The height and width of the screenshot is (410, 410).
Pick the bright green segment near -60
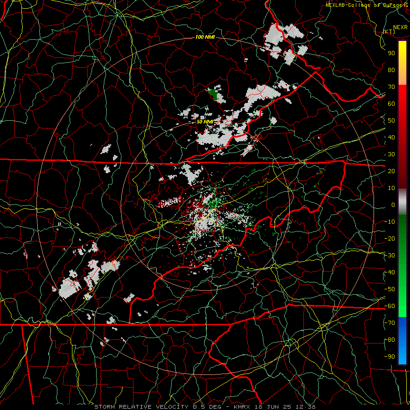coord(402,306)
